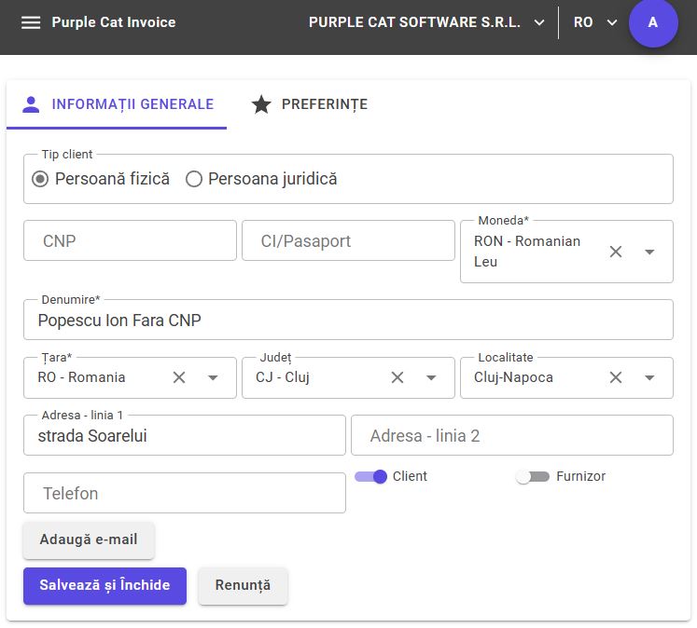Image resolution: width=697 pixels, height=628 pixels.
Task: Clear the Județ Cluj selection
Action: click(x=397, y=377)
